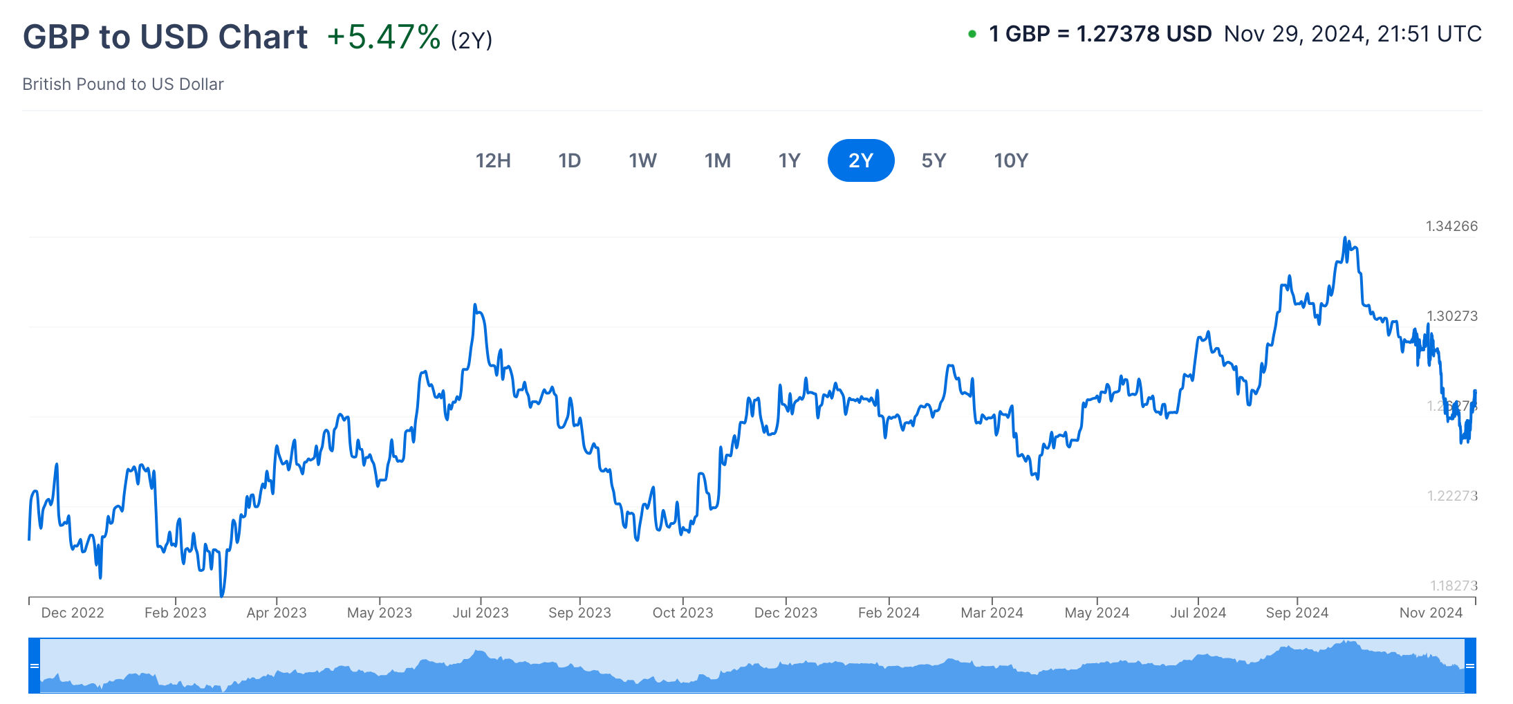Click the British Pound to US Dollar subtitle
The width and height of the screenshot is (1513, 704).
coord(123,84)
